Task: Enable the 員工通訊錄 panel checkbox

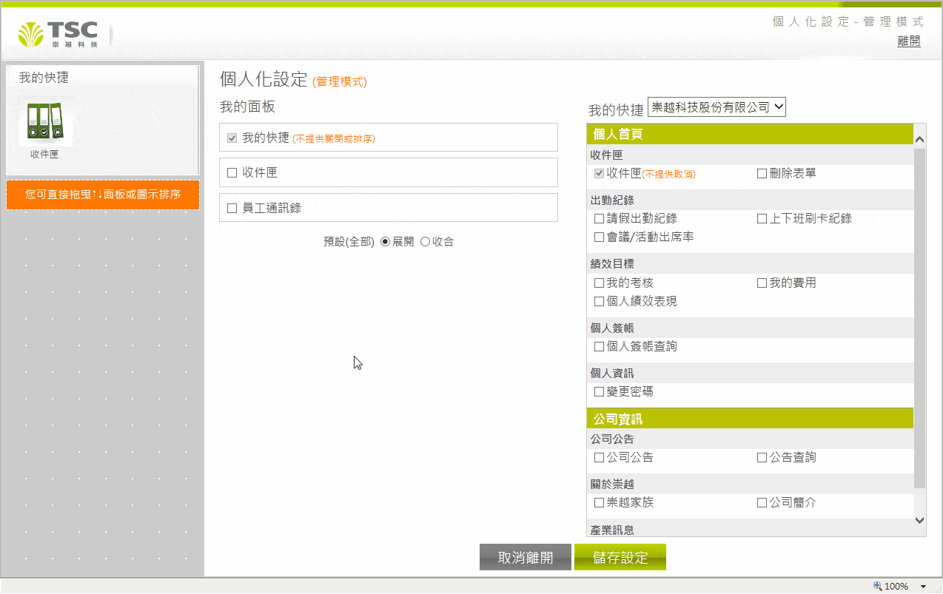Action: (x=232, y=208)
